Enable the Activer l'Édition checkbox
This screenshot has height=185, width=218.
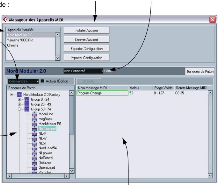click(x=42, y=81)
